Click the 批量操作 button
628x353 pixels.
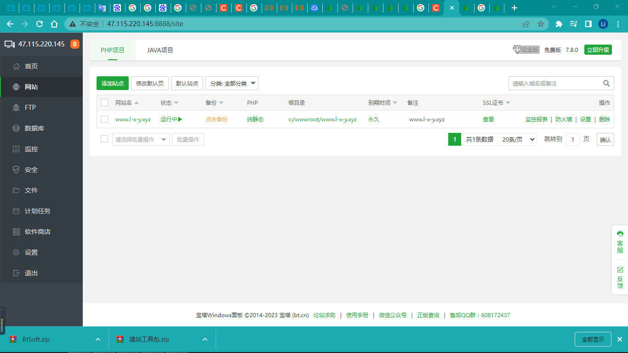[x=188, y=139]
